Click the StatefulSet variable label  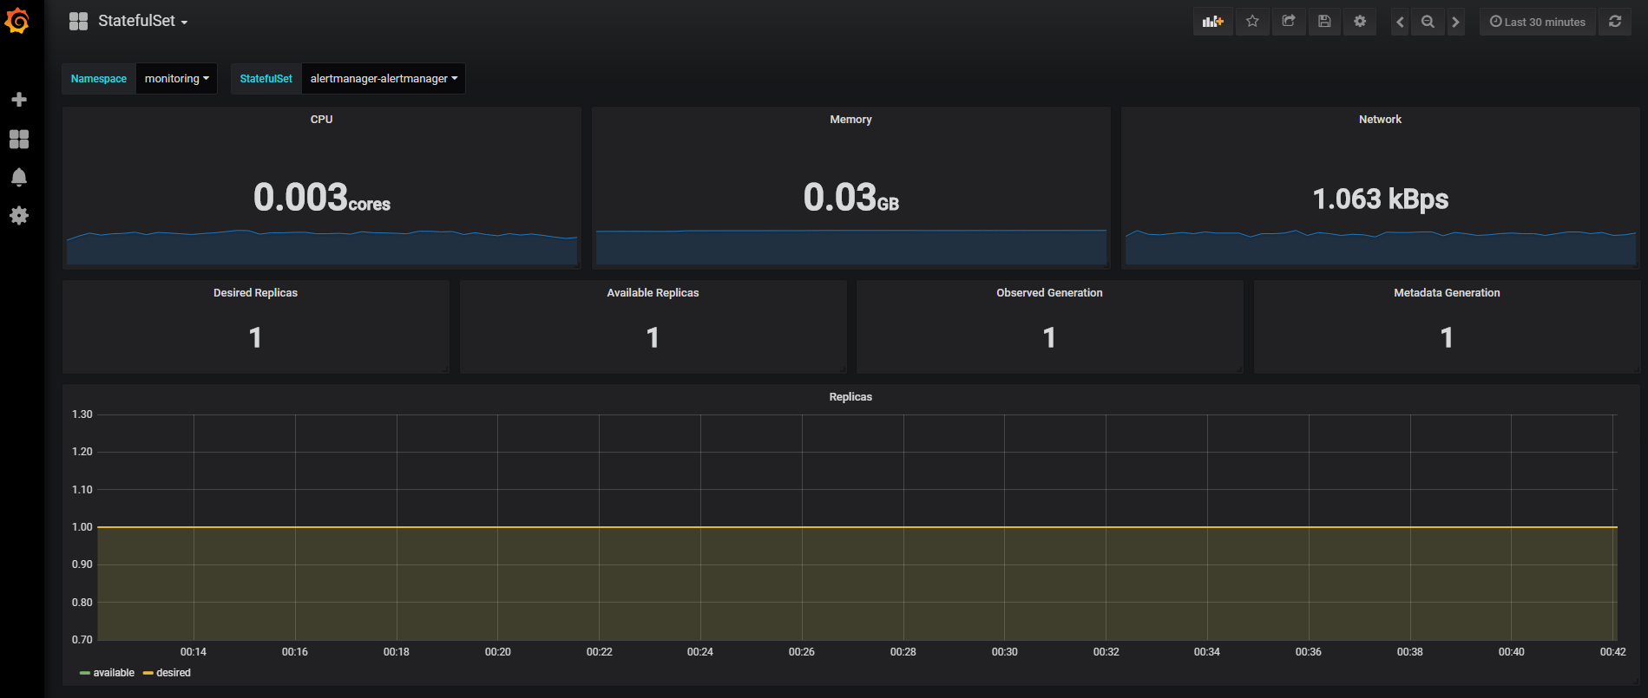click(266, 78)
